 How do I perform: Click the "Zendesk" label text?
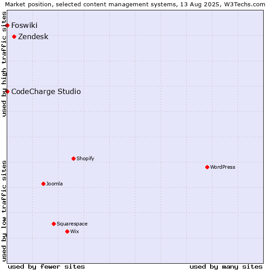click(x=33, y=37)
